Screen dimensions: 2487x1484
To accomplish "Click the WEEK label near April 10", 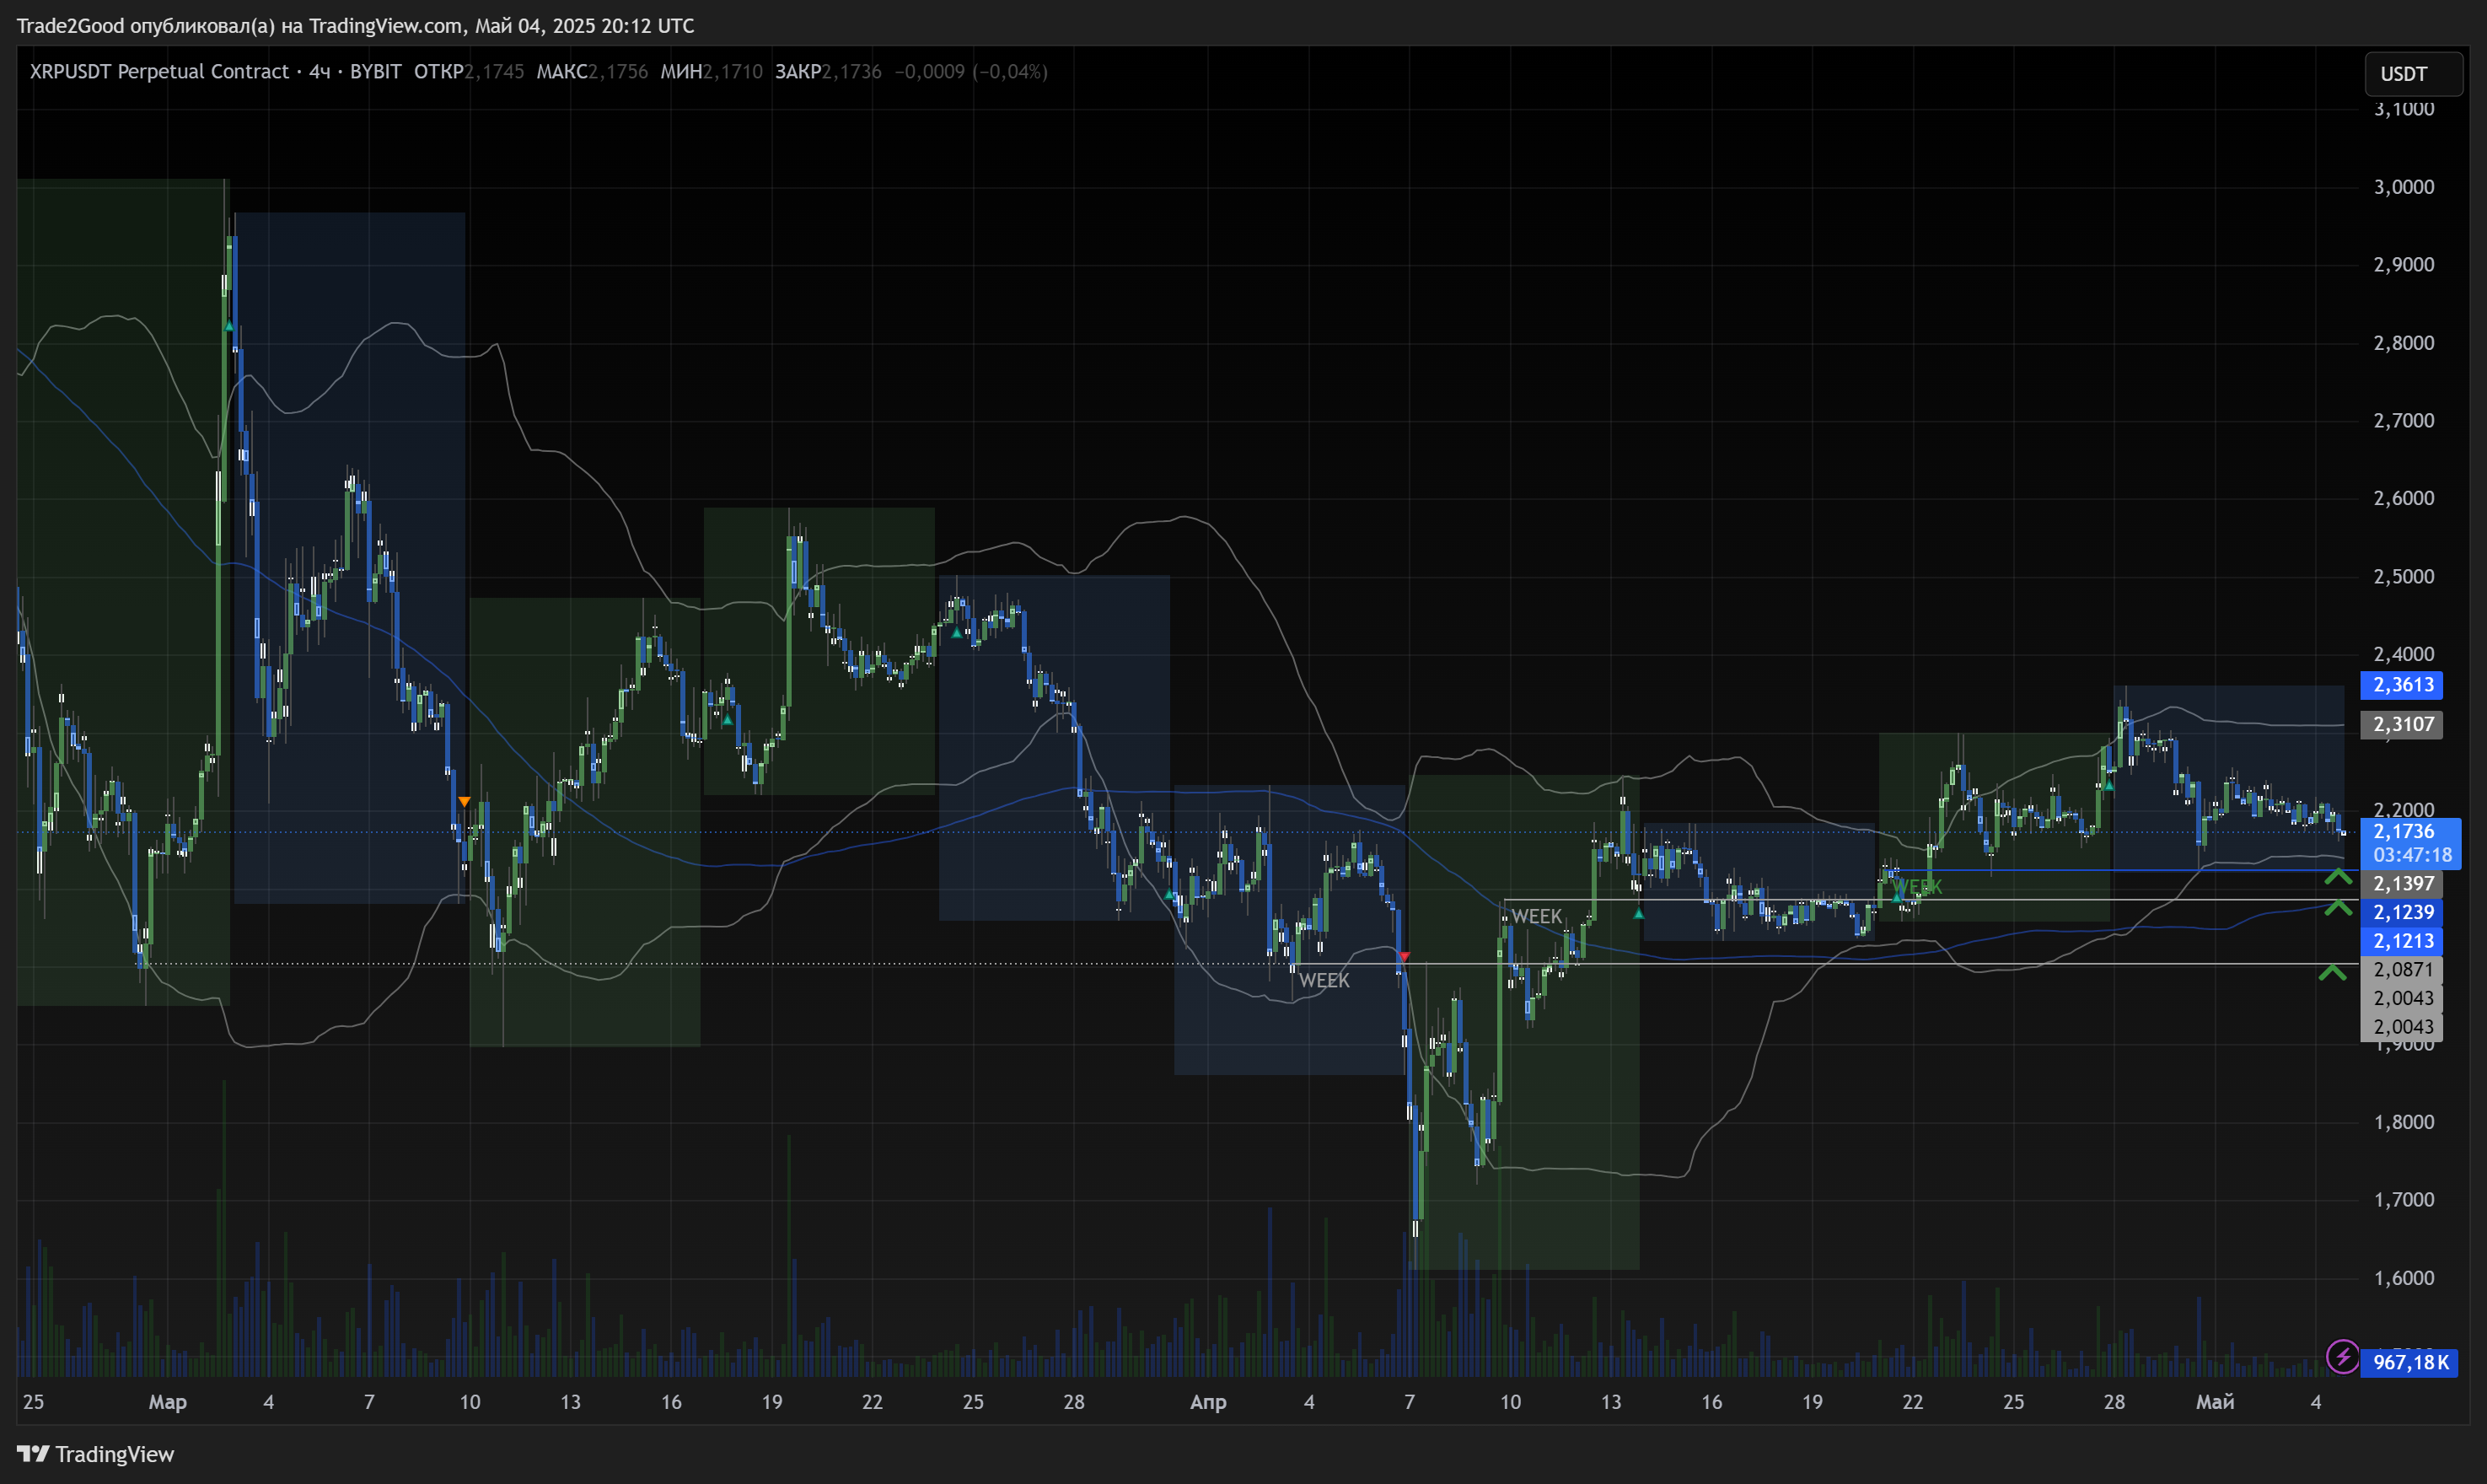I will [1535, 916].
